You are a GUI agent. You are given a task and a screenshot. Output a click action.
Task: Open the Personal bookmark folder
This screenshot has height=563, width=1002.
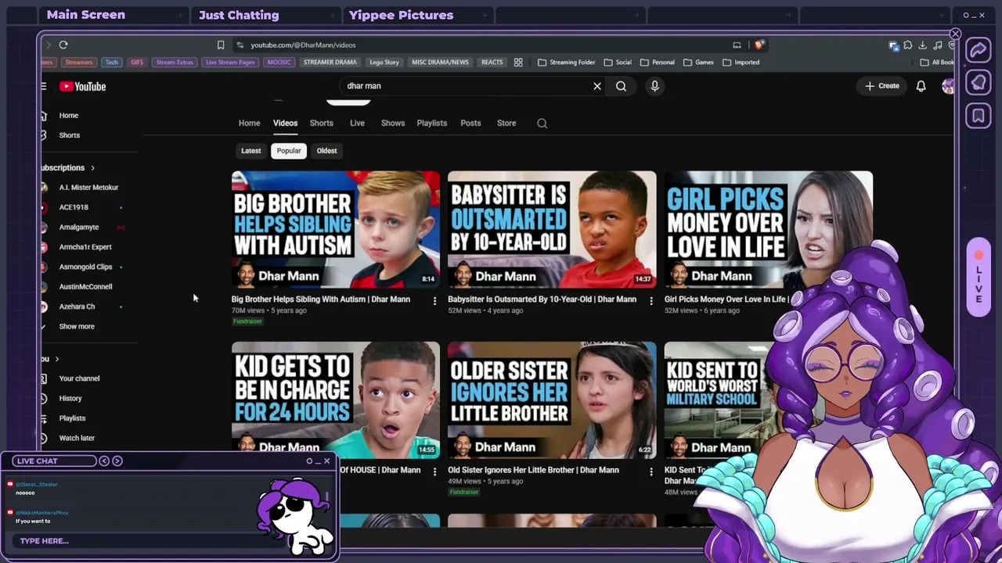pos(657,63)
